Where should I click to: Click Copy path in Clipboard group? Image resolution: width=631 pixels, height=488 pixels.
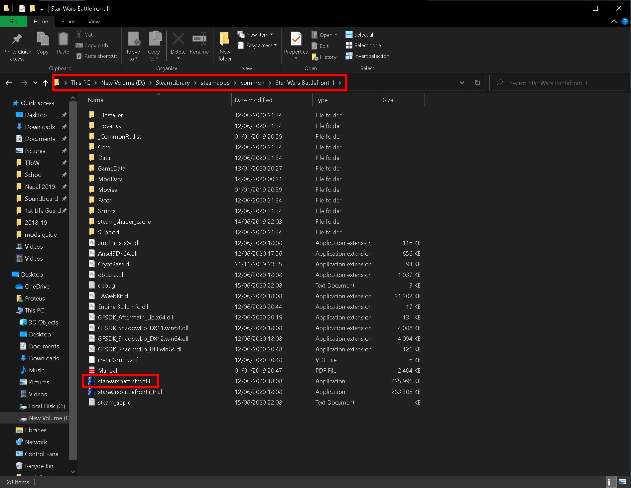point(92,45)
